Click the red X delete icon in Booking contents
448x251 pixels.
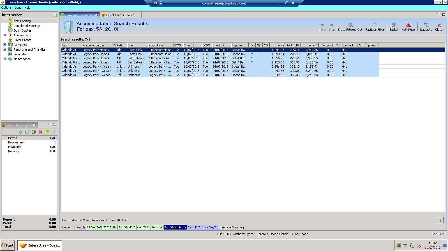(41, 132)
